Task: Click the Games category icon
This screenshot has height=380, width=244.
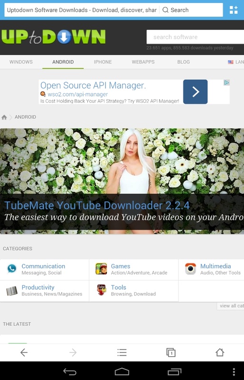Action: tap(101, 269)
